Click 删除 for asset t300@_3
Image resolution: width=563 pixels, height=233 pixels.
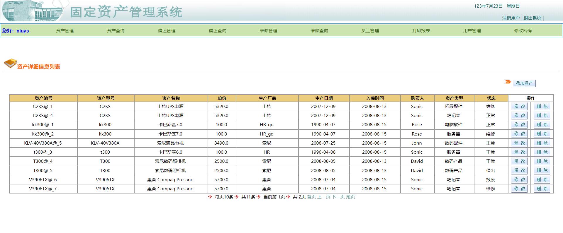(x=542, y=152)
